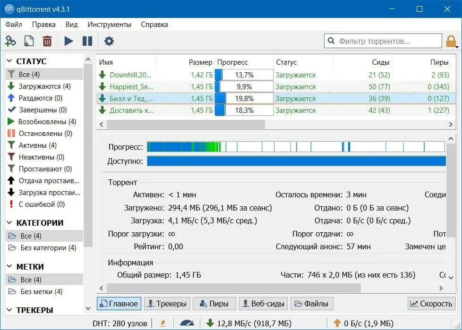Click the torrent list horizontal scrollbar thumb
The width and height of the screenshot is (462, 330).
[186, 124]
